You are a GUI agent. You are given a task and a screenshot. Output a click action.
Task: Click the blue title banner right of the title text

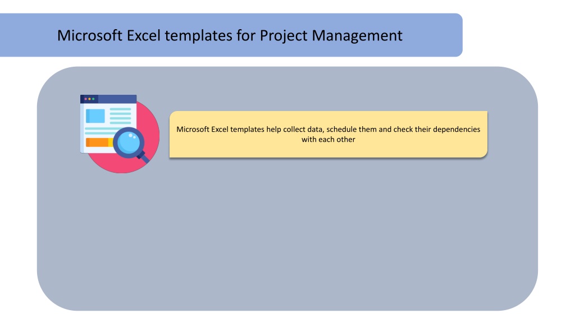[x=433, y=35]
